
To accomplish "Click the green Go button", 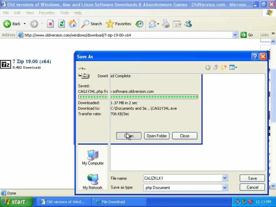I will point(247,35).
